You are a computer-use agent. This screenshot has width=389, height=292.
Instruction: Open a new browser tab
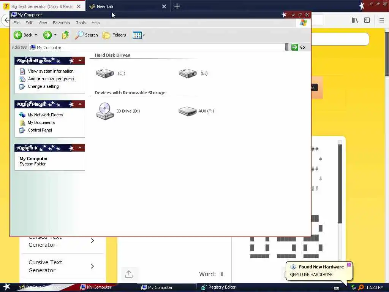tap(177, 6)
